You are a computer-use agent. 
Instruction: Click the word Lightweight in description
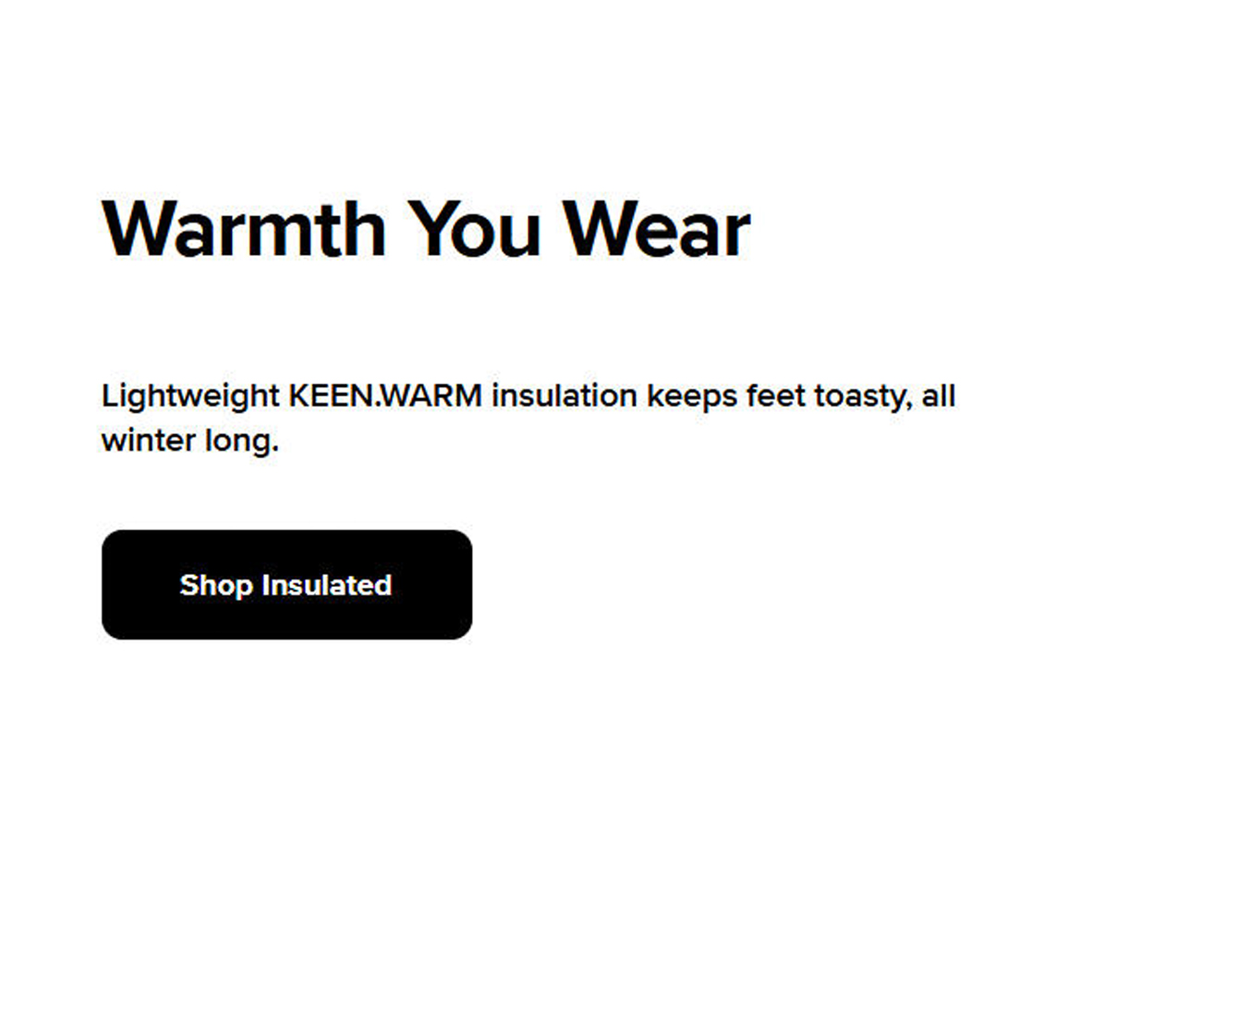point(189,395)
